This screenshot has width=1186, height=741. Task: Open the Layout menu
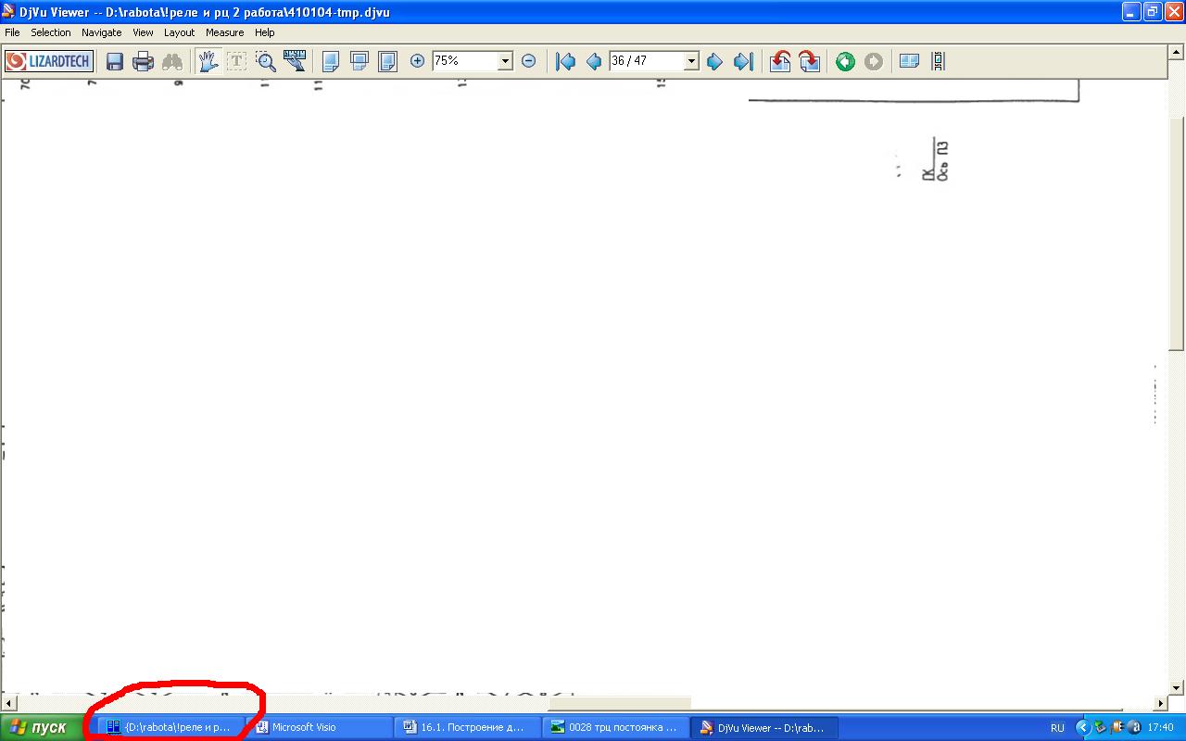[x=179, y=32]
